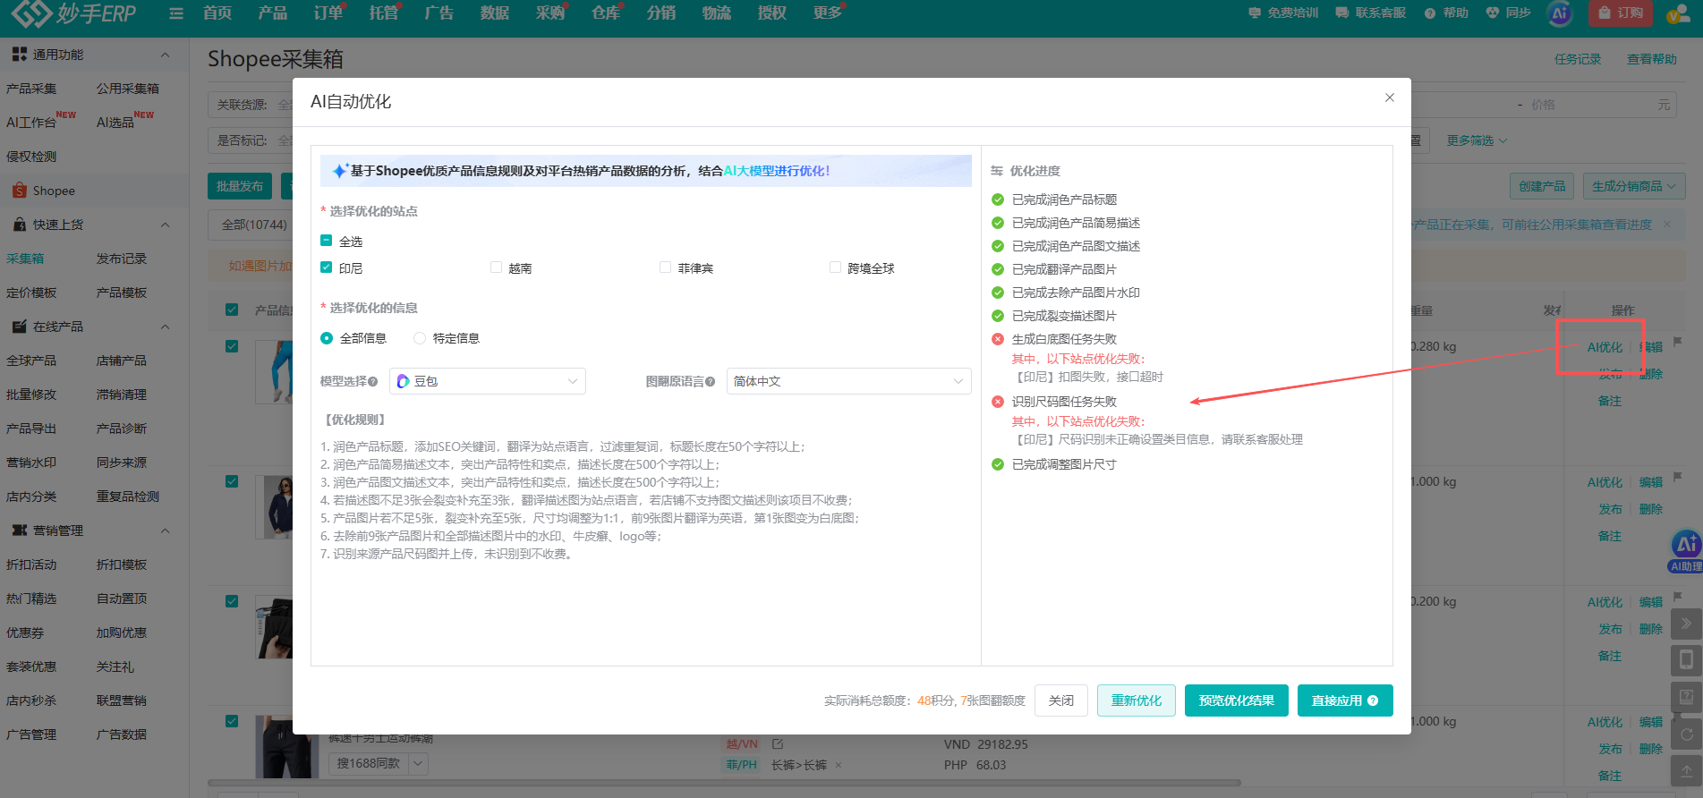Click the double-arrow expand icon on right edge

[x=1686, y=624]
